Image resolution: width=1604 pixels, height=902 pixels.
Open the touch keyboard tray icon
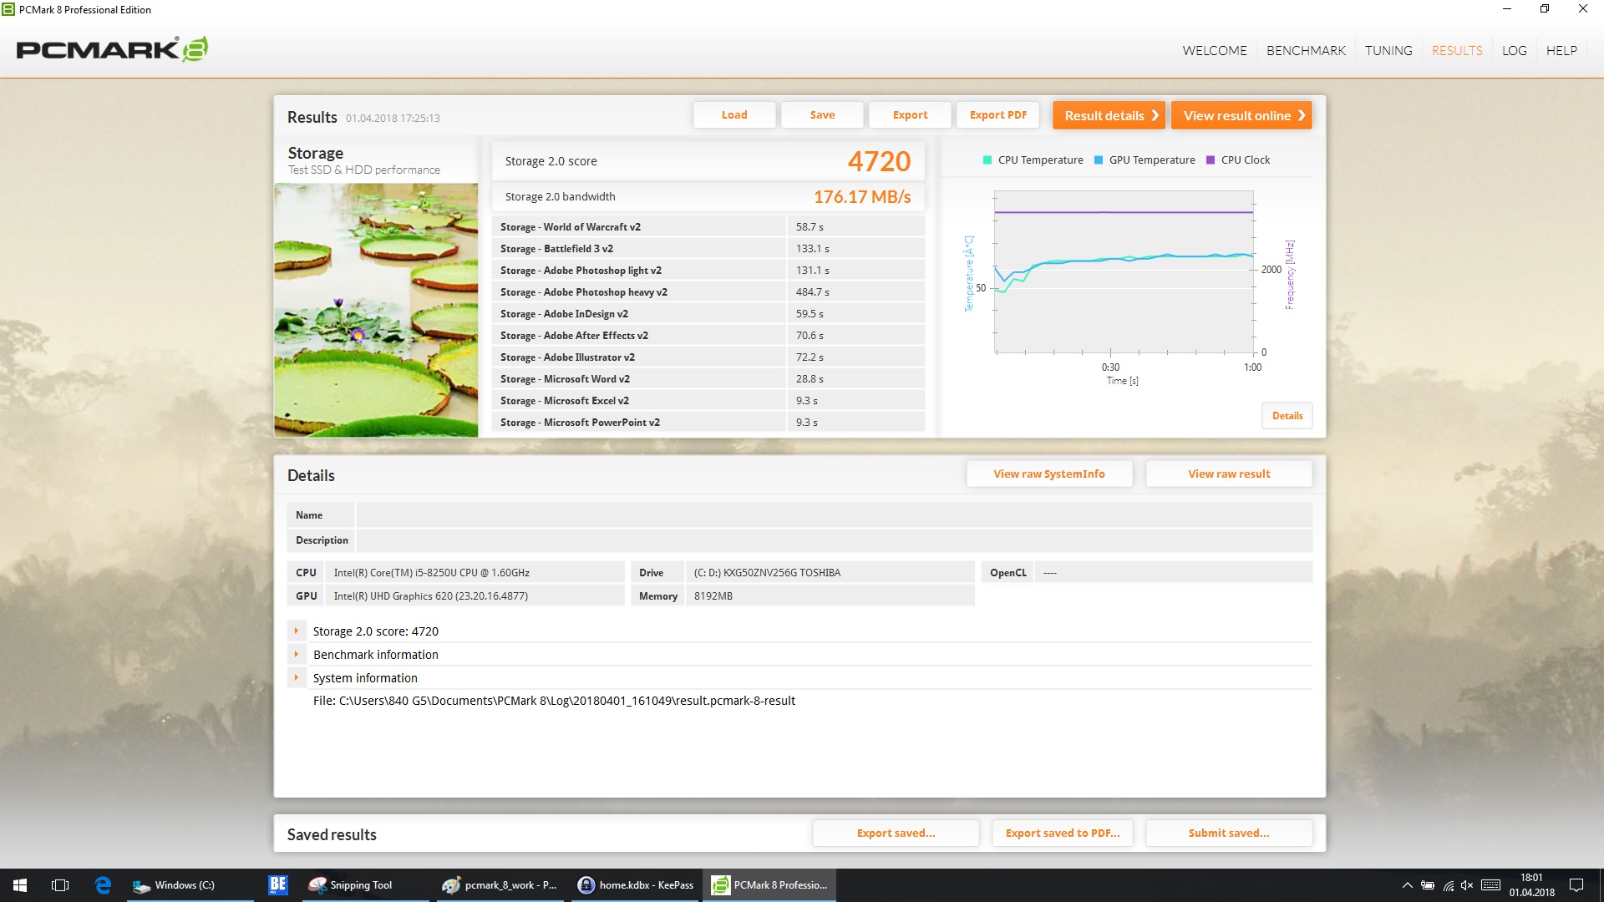[1490, 885]
